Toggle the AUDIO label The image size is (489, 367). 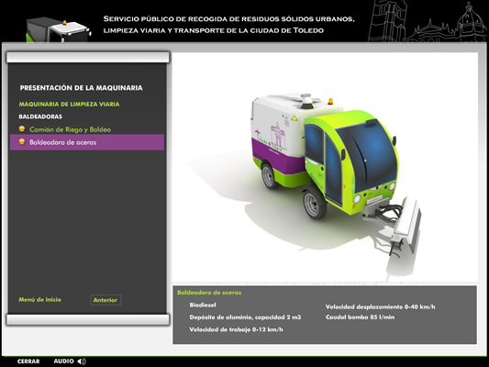pyautogui.click(x=63, y=361)
